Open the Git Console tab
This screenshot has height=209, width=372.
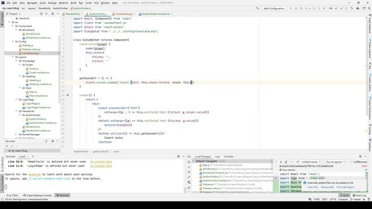[228, 156]
